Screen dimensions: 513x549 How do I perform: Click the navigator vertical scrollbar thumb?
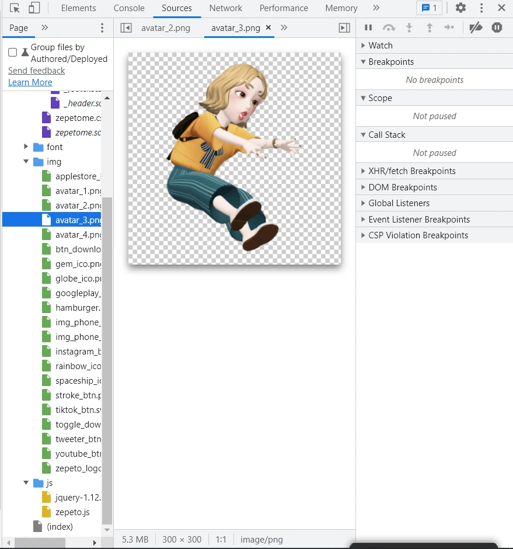[107, 360]
